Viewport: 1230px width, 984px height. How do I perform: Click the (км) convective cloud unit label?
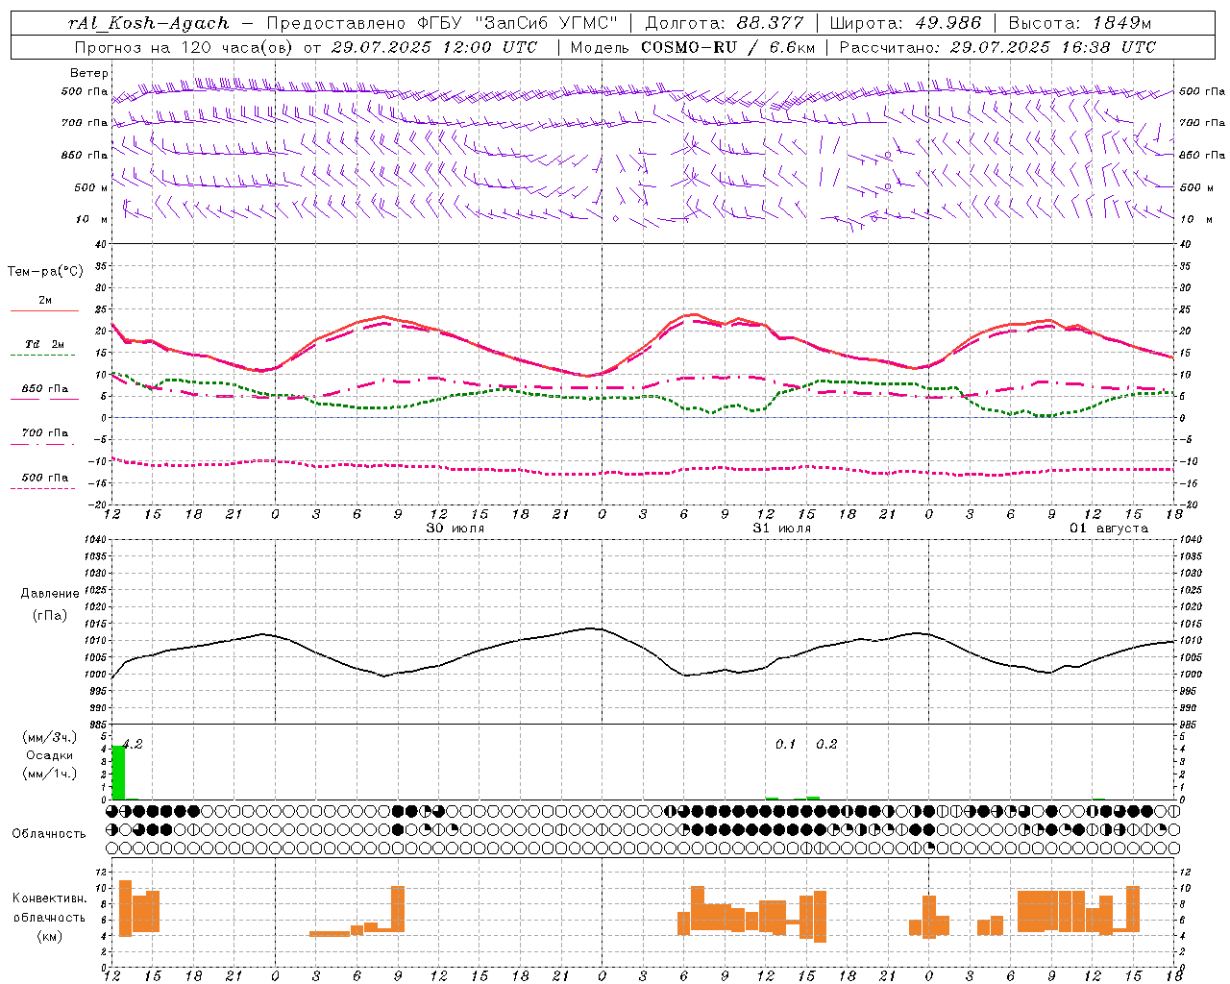(x=50, y=936)
